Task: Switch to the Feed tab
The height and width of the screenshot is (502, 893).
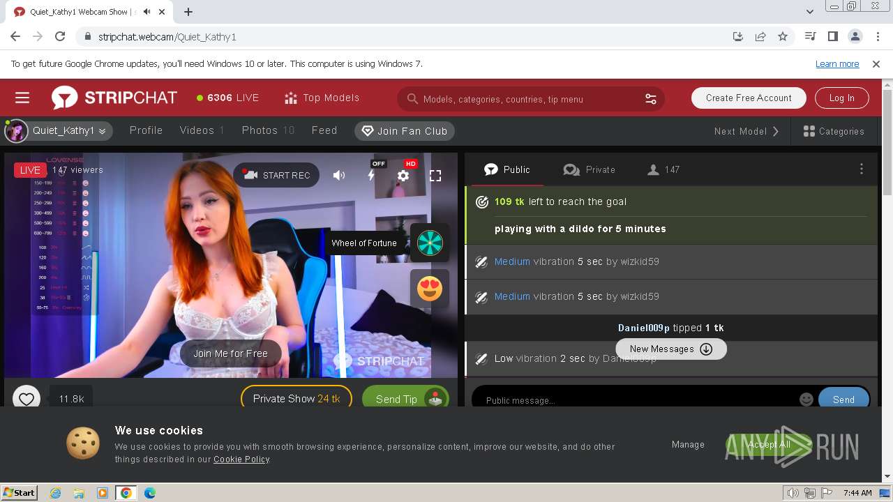Action: coord(324,130)
